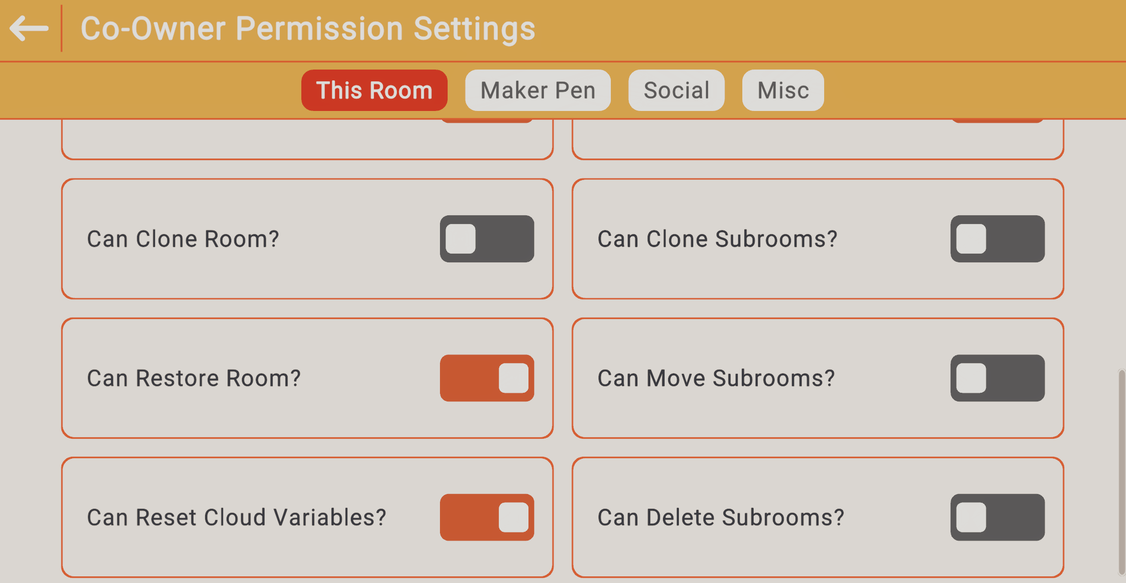Enable the Can Clone Room switch

487,239
